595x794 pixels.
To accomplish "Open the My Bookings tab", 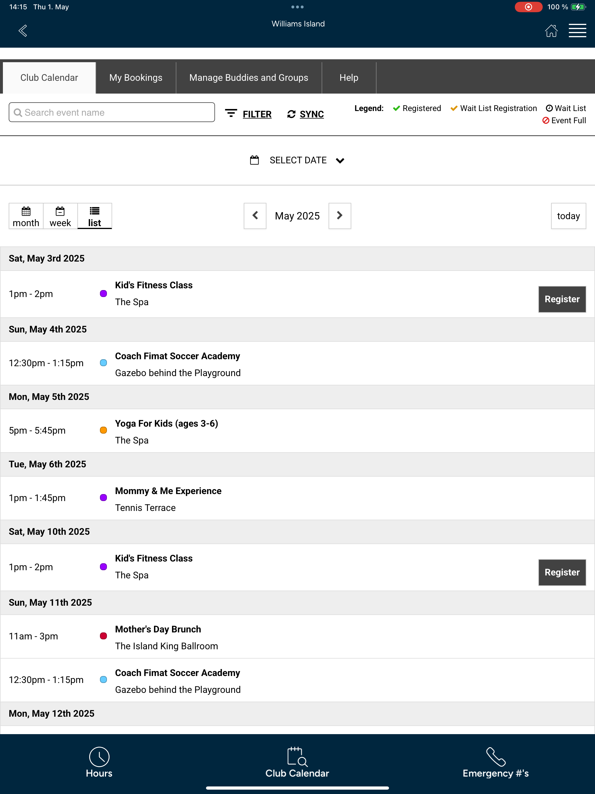I will [136, 78].
